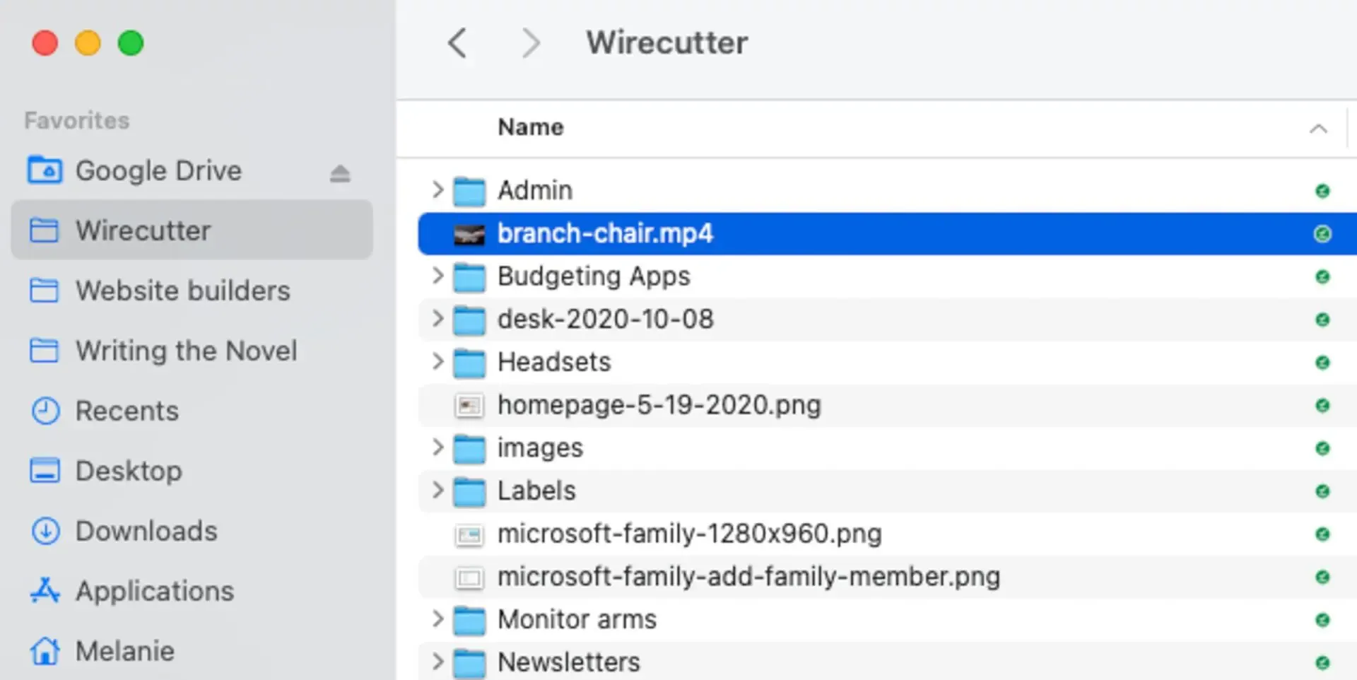Click the Budgeting Apps folder icon

point(469,277)
